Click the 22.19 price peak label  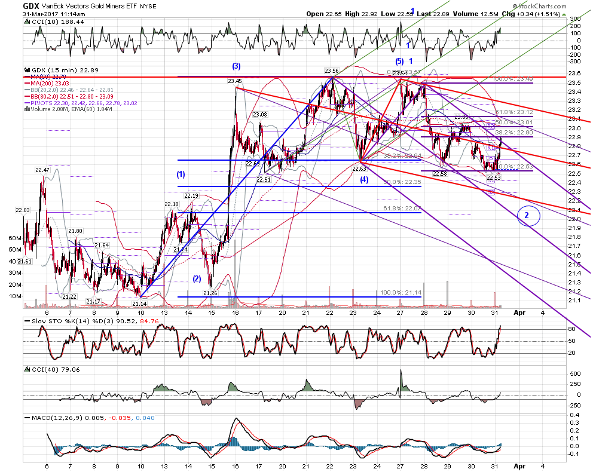(x=191, y=196)
